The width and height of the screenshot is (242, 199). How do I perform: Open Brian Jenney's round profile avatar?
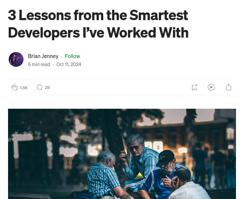coord(16,59)
